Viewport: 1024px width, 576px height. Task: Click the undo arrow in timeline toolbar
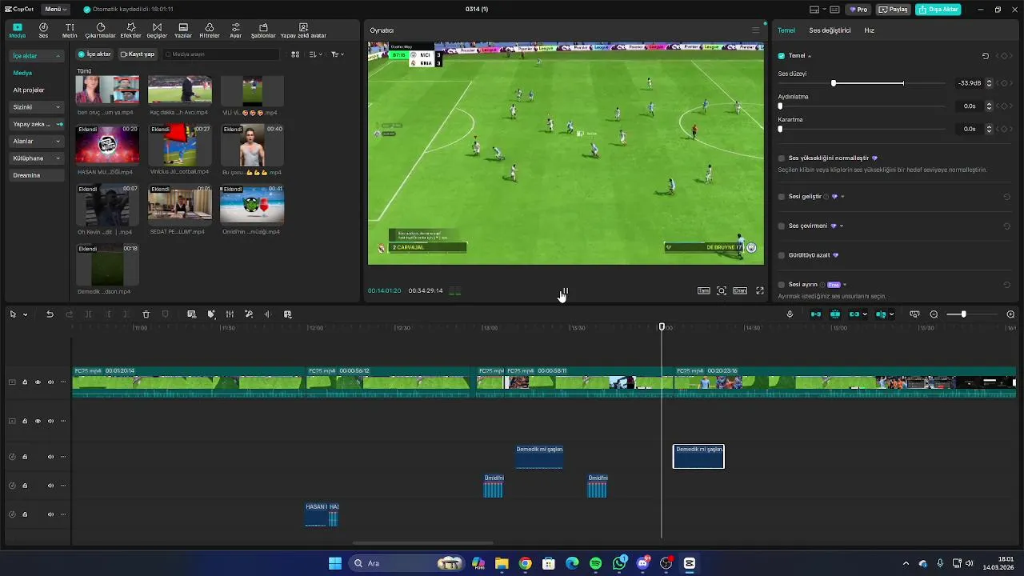pos(50,314)
